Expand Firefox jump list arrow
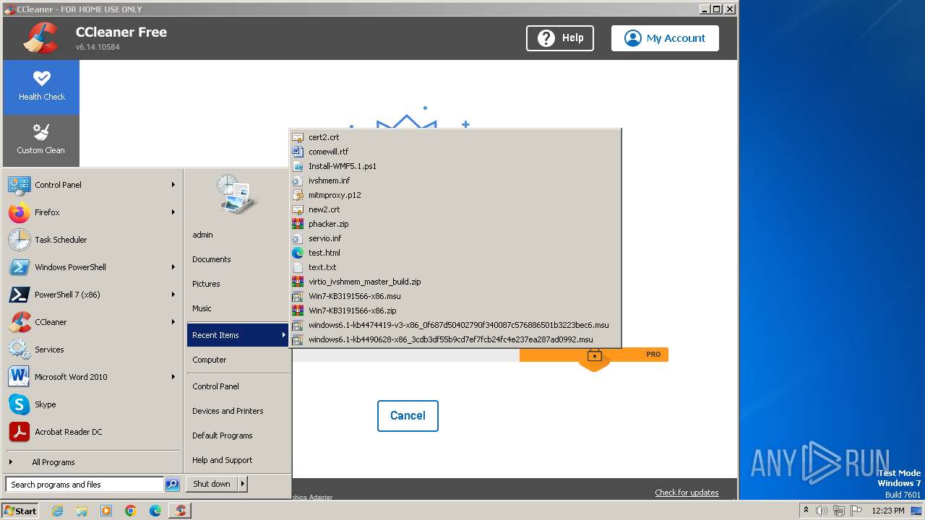925x520 pixels. (173, 212)
